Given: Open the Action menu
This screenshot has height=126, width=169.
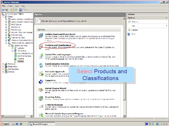Looking at the screenshot, I should pos(10,6).
